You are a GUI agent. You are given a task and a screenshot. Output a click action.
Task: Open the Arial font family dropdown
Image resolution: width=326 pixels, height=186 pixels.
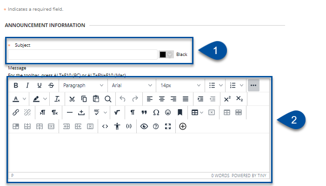(132, 85)
